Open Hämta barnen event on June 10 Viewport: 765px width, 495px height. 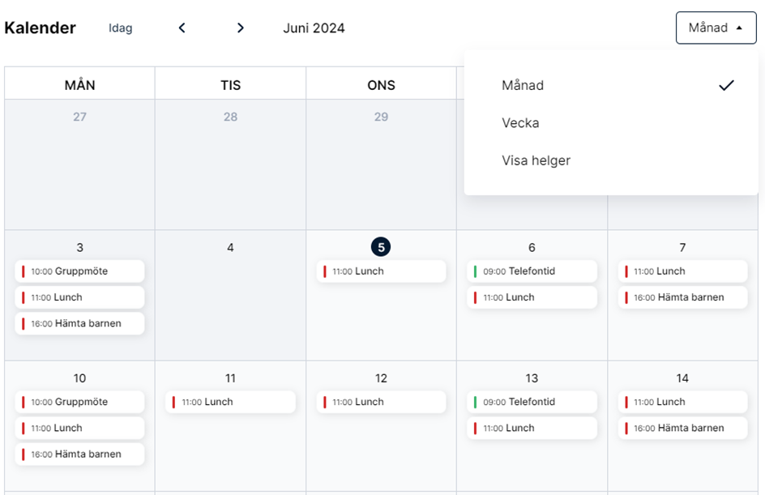pos(79,454)
